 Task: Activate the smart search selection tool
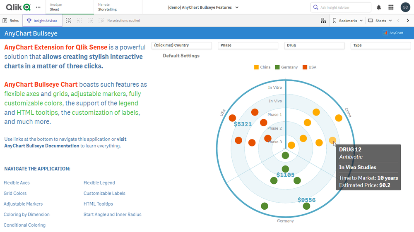(x=68, y=21)
